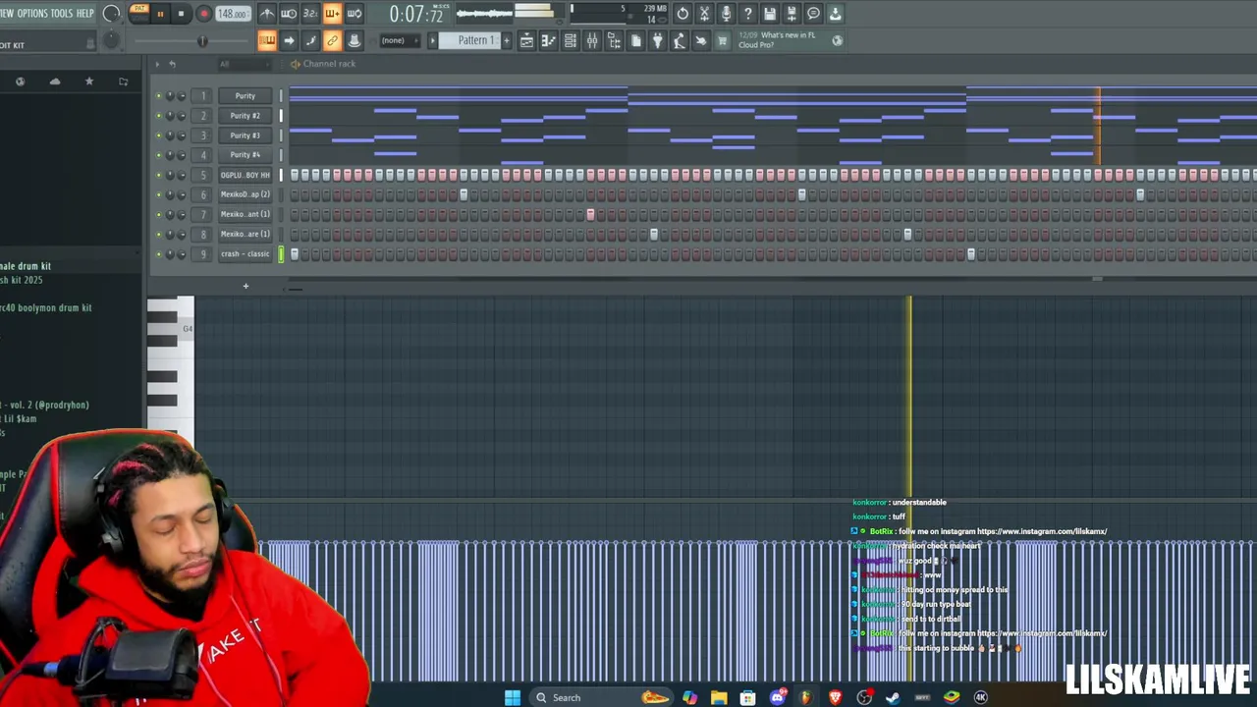Image resolution: width=1257 pixels, height=707 pixels.
Task: Toggle wait for input to start playing
Action: pos(289,14)
